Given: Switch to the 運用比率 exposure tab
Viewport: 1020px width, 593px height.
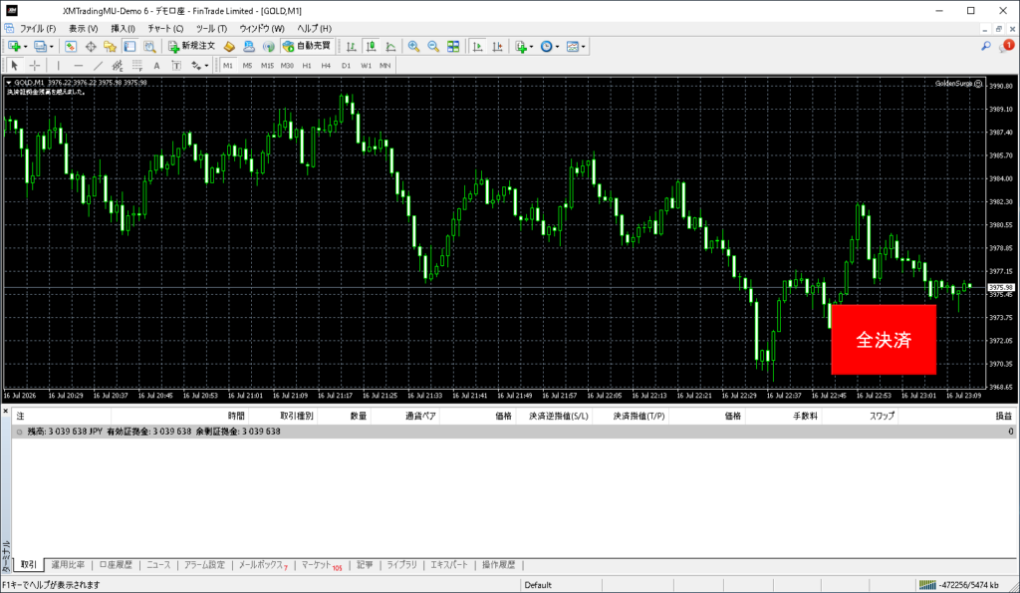Looking at the screenshot, I should click(x=68, y=564).
